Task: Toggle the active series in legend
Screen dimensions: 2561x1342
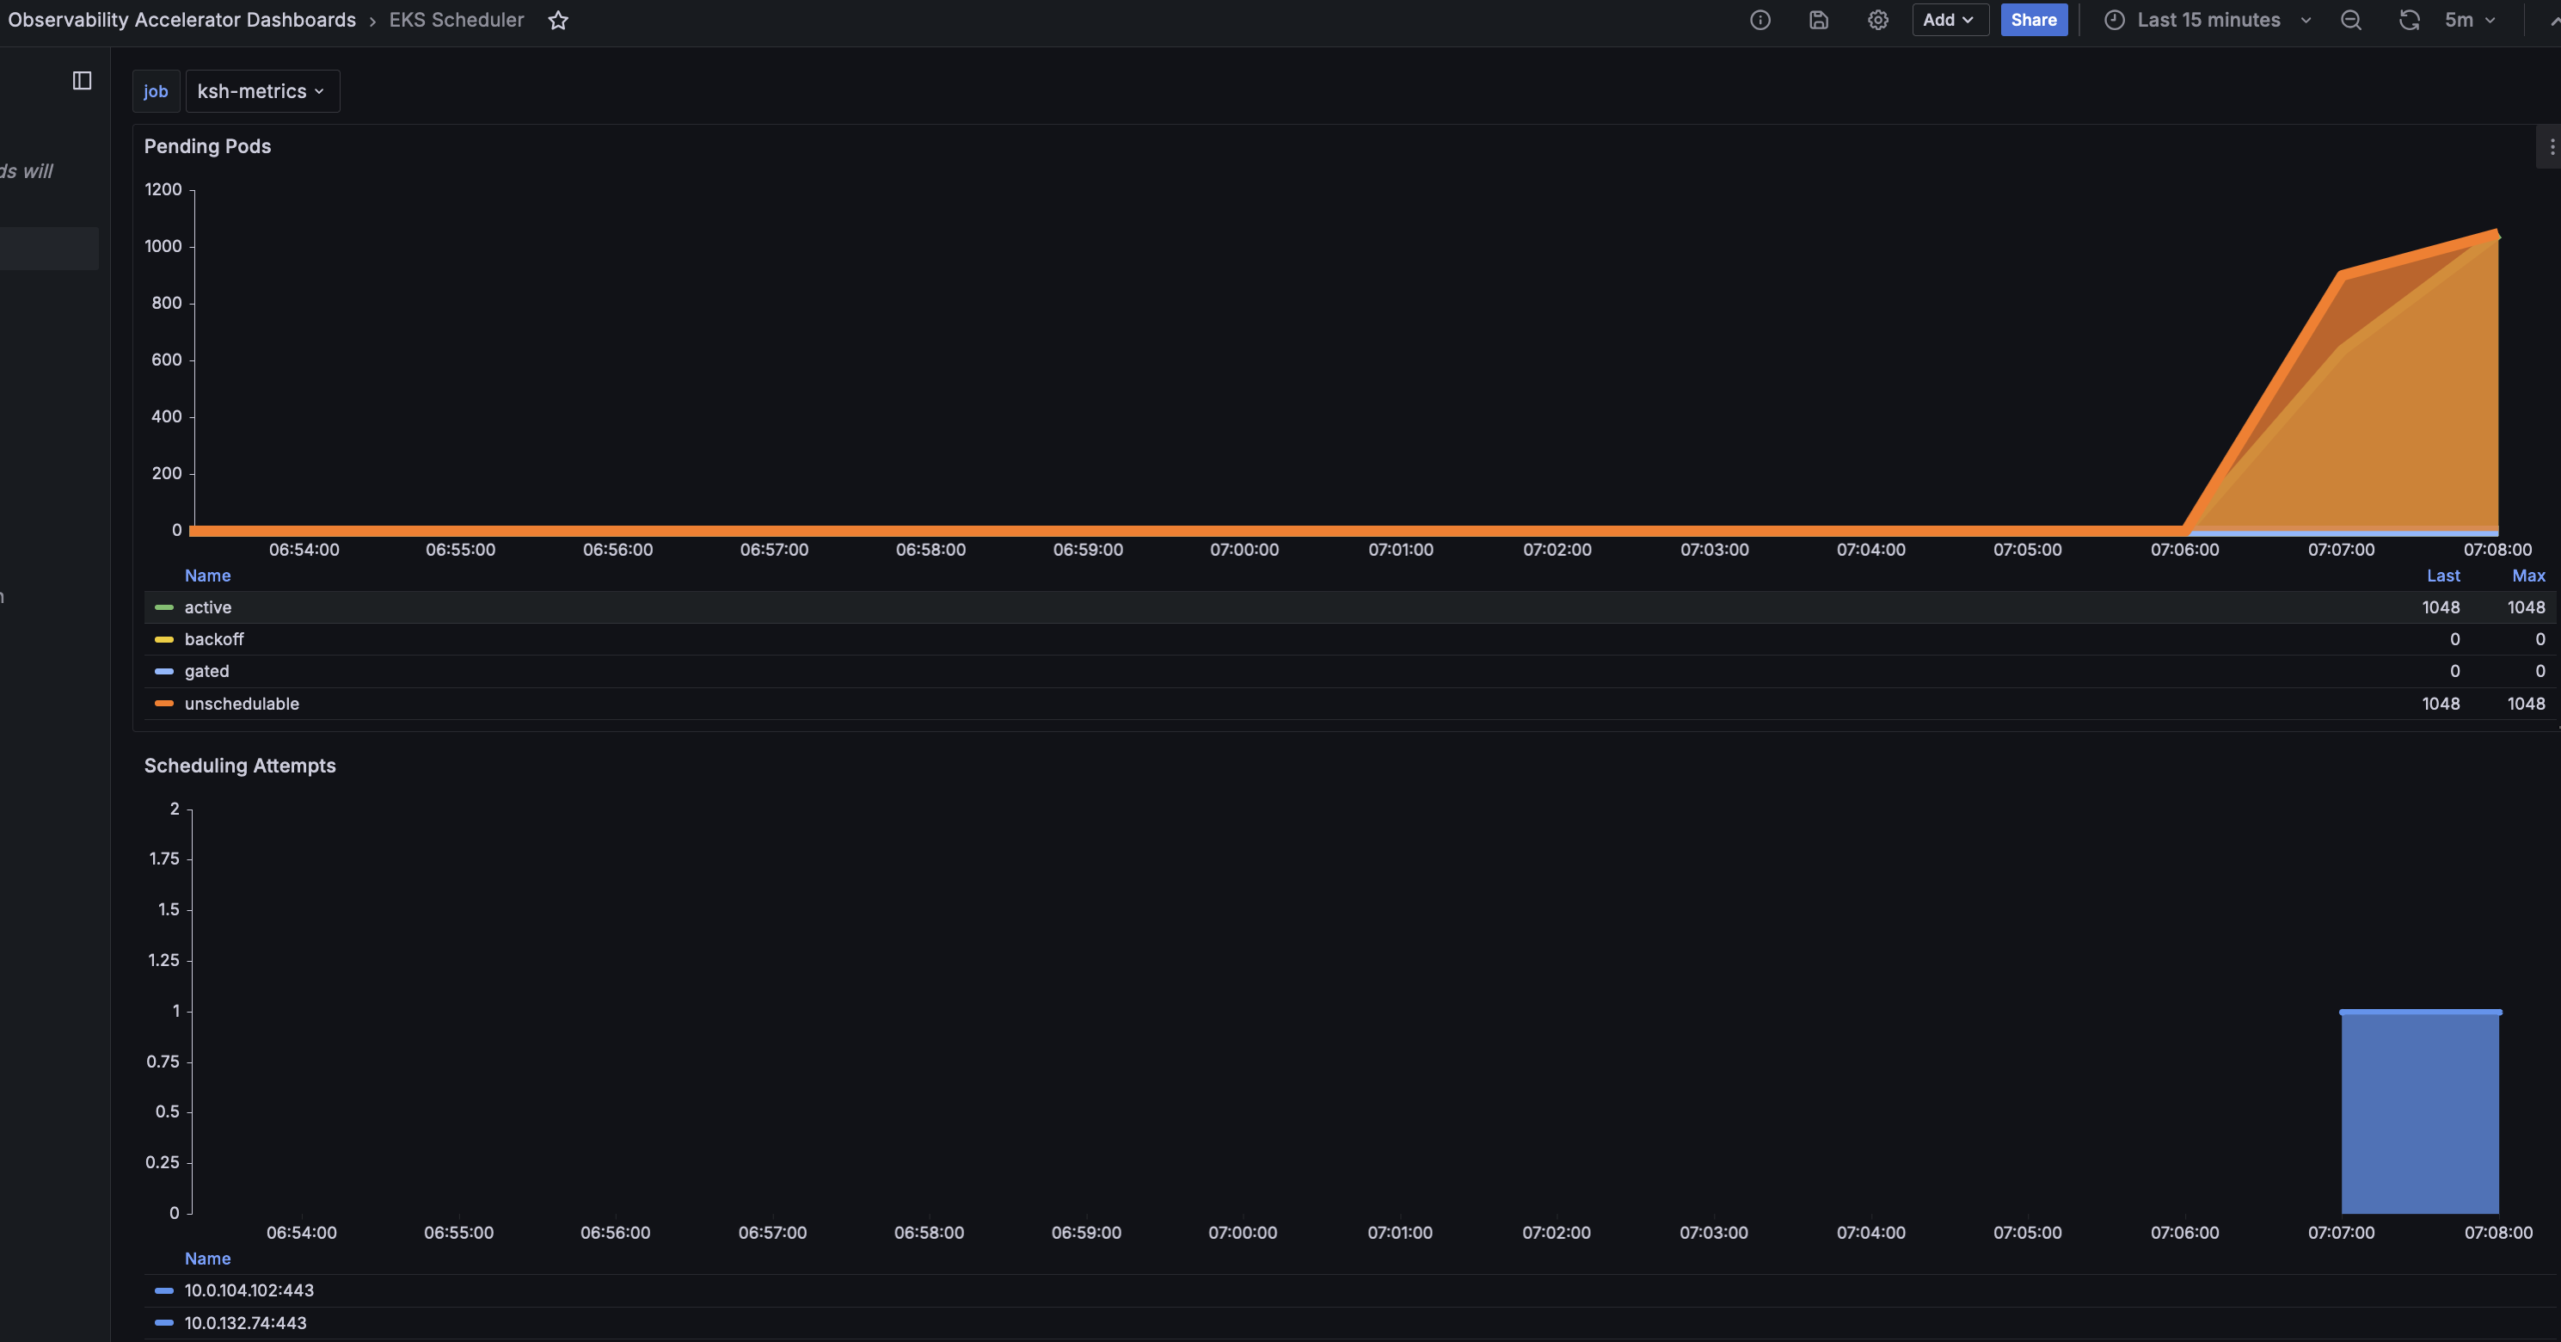Action: (x=208, y=606)
